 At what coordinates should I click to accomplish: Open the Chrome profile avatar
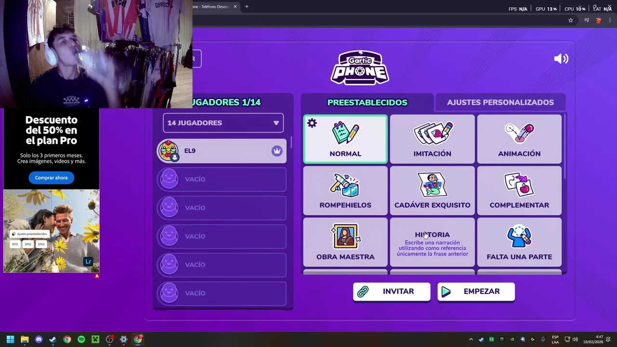[598, 20]
